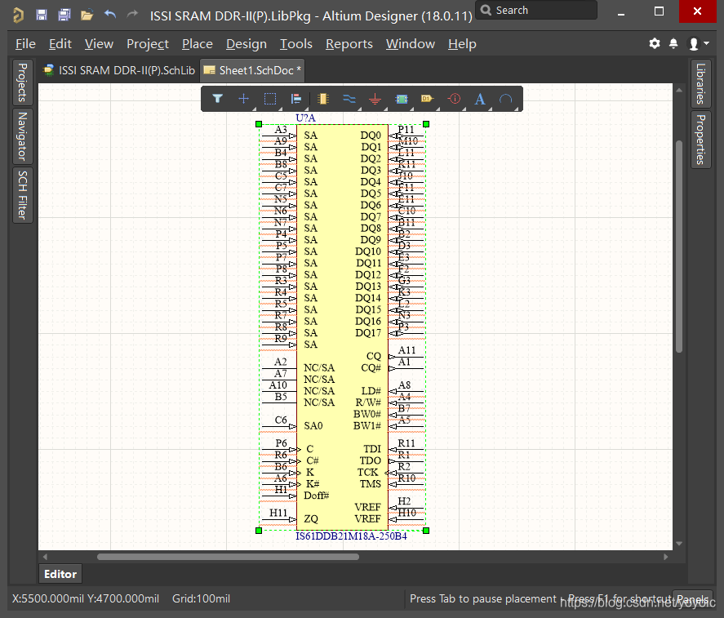Choose the red Directive/No ERC icon
724x618 pixels.
point(455,99)
